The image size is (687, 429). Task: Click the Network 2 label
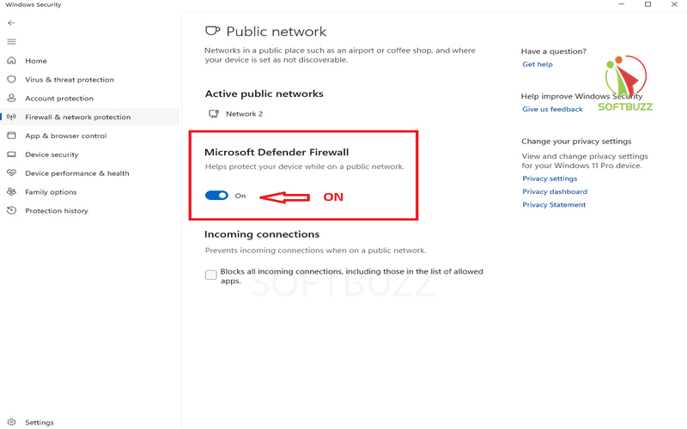(244, 114)
